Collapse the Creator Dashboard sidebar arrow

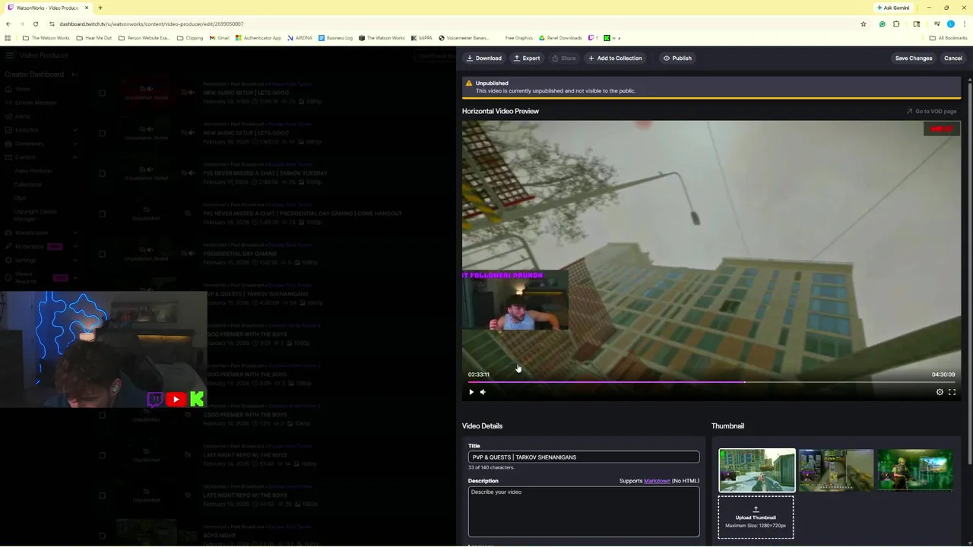pyautogui.click(x=74, y=74)
